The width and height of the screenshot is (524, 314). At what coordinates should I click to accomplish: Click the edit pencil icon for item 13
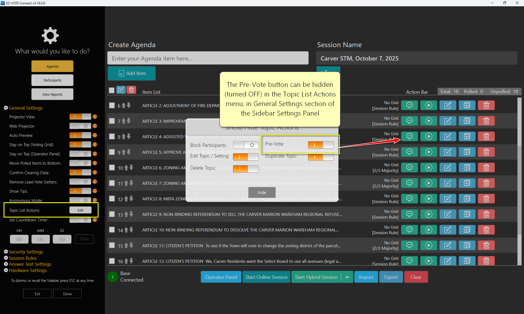[448, 214]
